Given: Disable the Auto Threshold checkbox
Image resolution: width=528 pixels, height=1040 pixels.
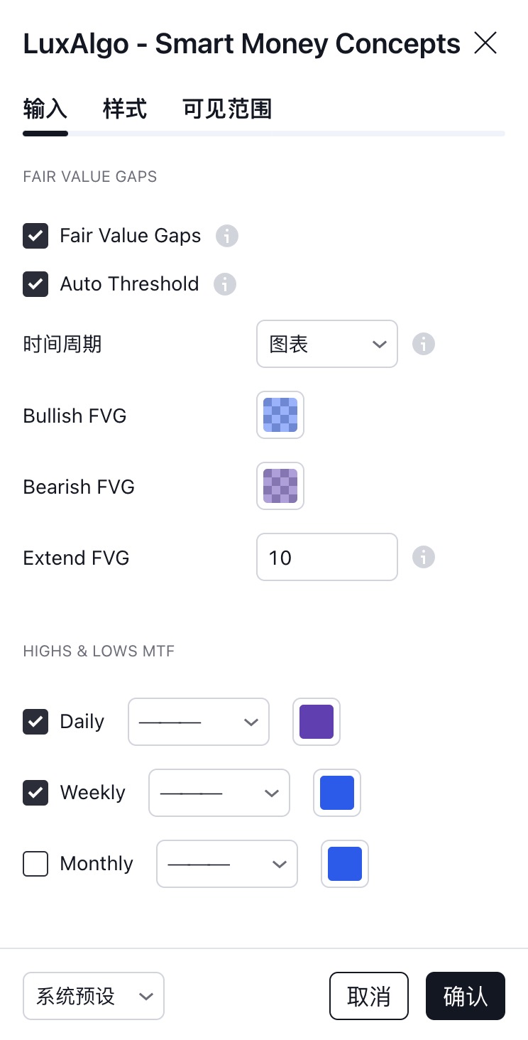Looking at the screenshot, I should click(35, 284).
